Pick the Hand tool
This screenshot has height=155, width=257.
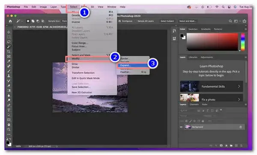point(9,125)
